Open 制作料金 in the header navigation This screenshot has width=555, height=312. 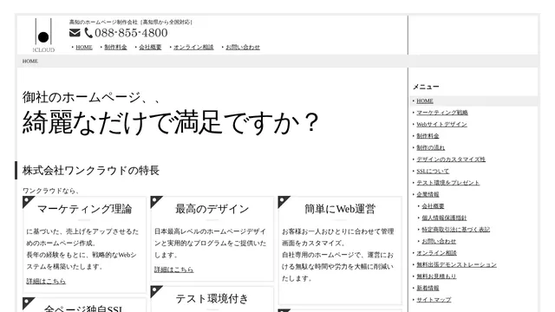click(115, 48)
